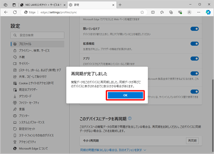Click the edge://settings address bar
The width and height of the screenshot is (214, 154).
point(84,12)
